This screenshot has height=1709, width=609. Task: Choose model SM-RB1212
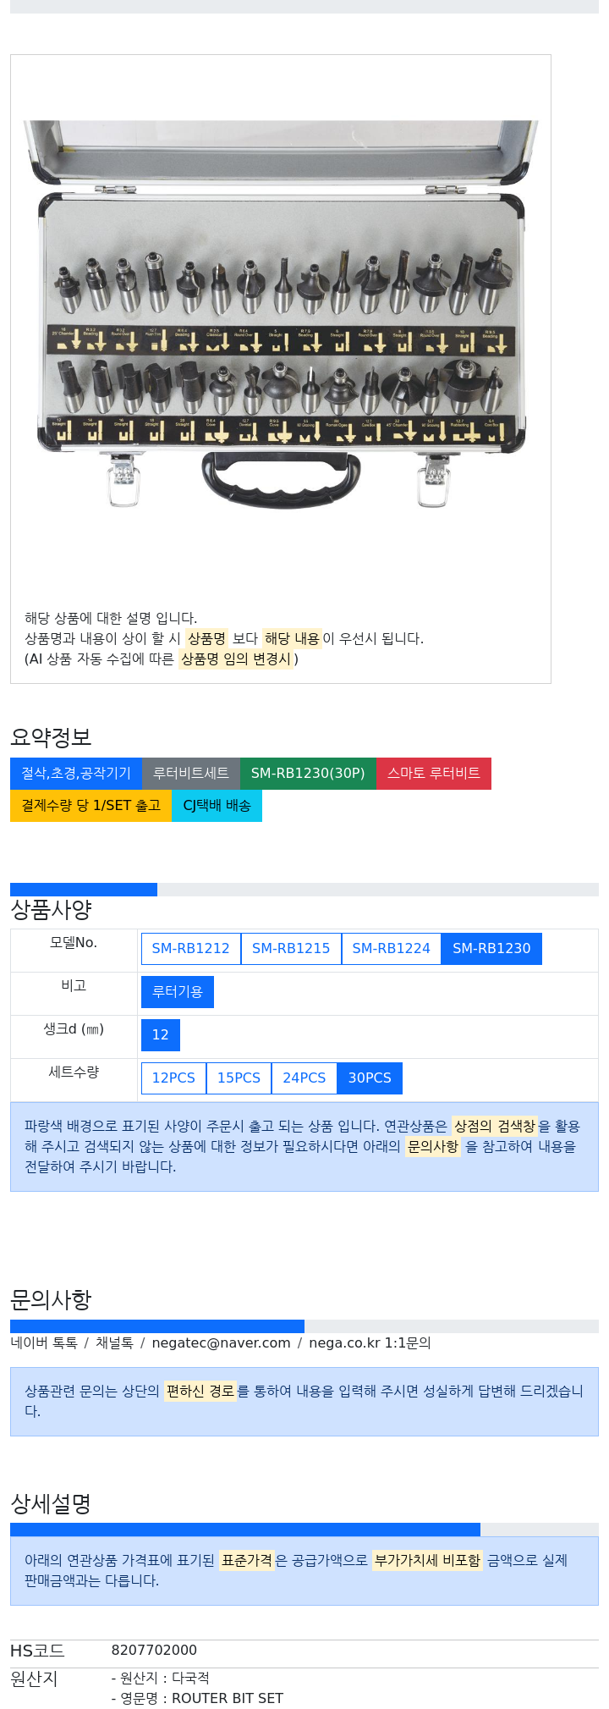pos(191,948)
